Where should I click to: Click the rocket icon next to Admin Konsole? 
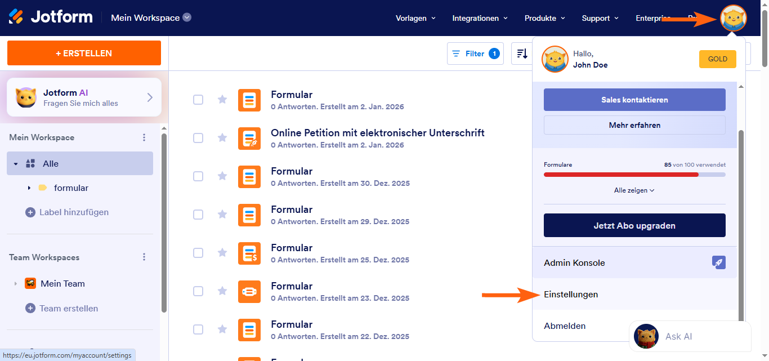click(718, 262)
